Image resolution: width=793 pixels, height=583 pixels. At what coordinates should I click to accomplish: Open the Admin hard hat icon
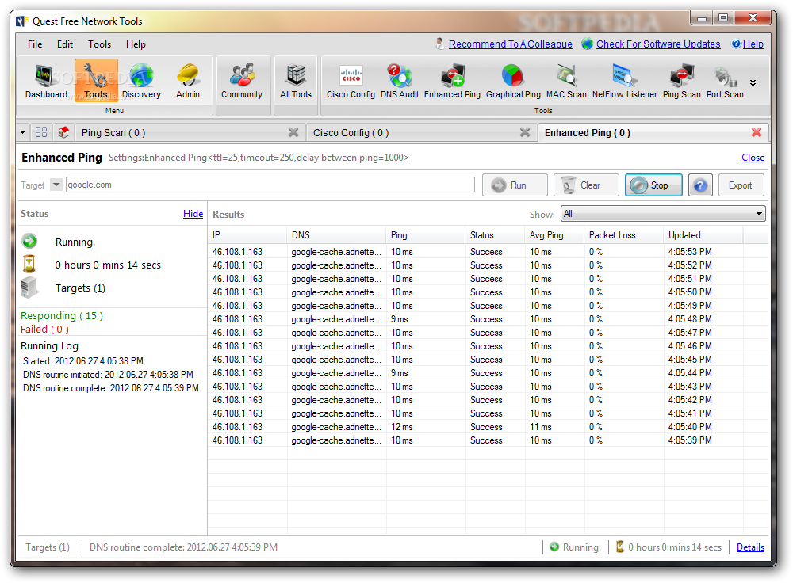pyautogui.click(x=188, y=81)
